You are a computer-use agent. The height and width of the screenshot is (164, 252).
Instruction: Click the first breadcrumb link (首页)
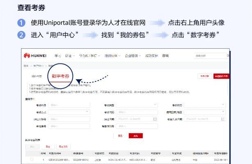26,66
